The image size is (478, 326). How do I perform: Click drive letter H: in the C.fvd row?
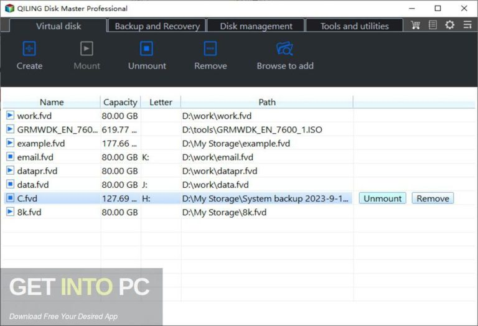tap(146, 198)
